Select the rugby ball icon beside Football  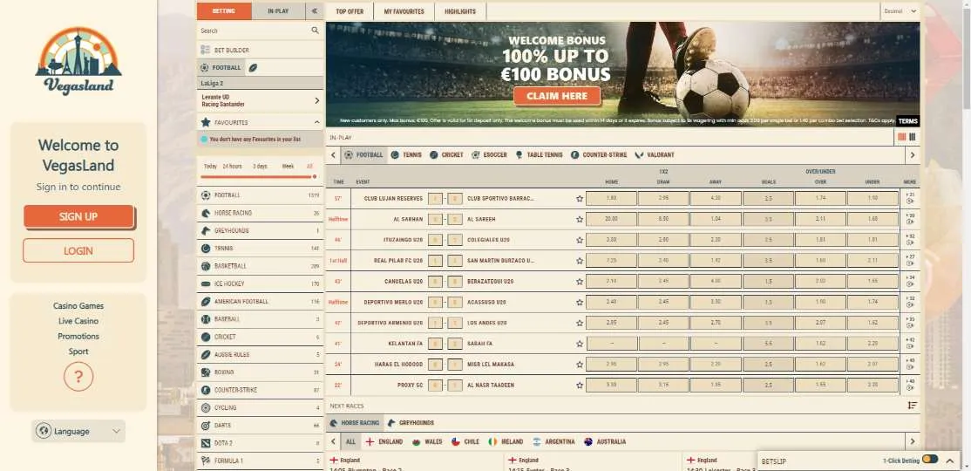tap(254, 67)
